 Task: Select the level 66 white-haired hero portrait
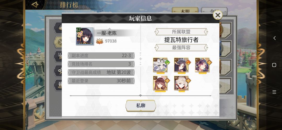[181, 83]
